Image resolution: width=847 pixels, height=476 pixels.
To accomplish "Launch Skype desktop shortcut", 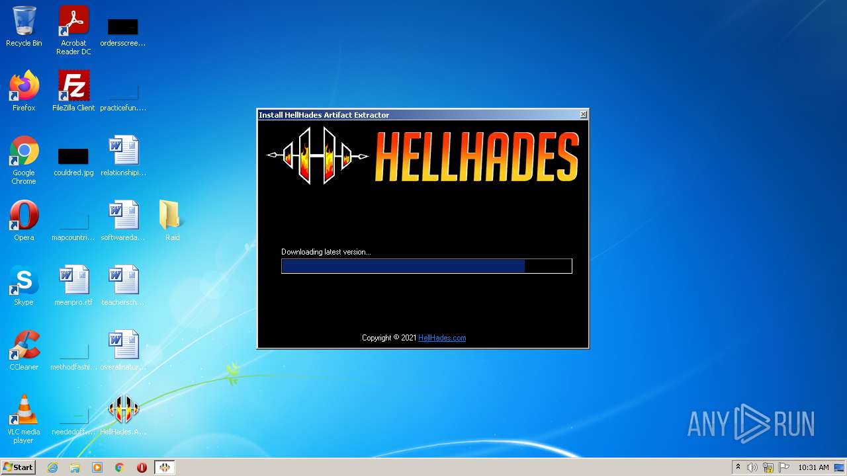I will pyautogui.click(x=24, y=286).
